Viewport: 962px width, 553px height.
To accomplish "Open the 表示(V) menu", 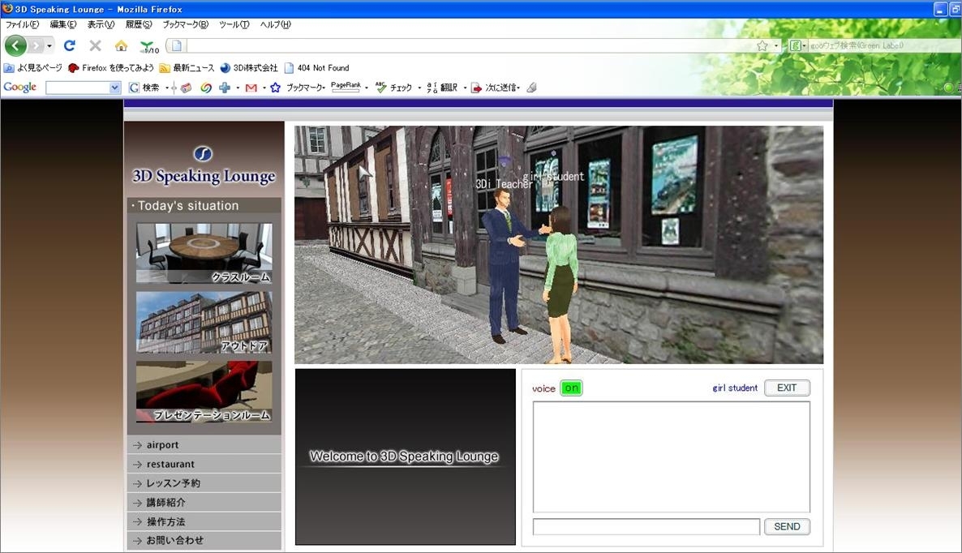I will click(101, 24).
